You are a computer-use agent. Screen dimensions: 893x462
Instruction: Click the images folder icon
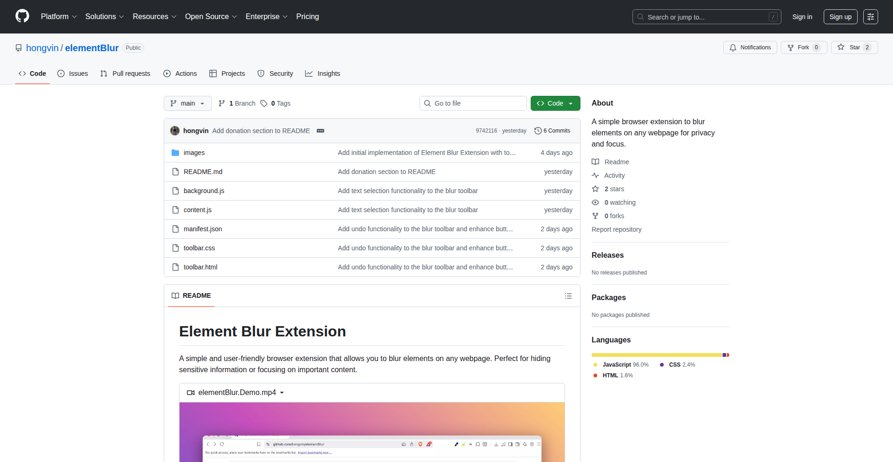[x=175, y=153]
